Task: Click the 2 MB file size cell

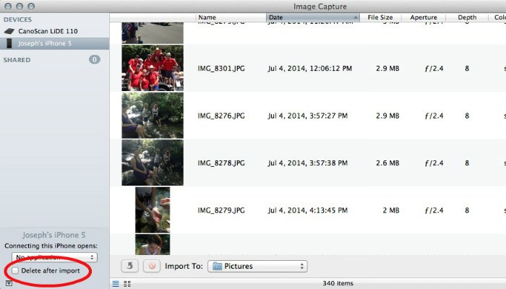Action: (391, 210)
